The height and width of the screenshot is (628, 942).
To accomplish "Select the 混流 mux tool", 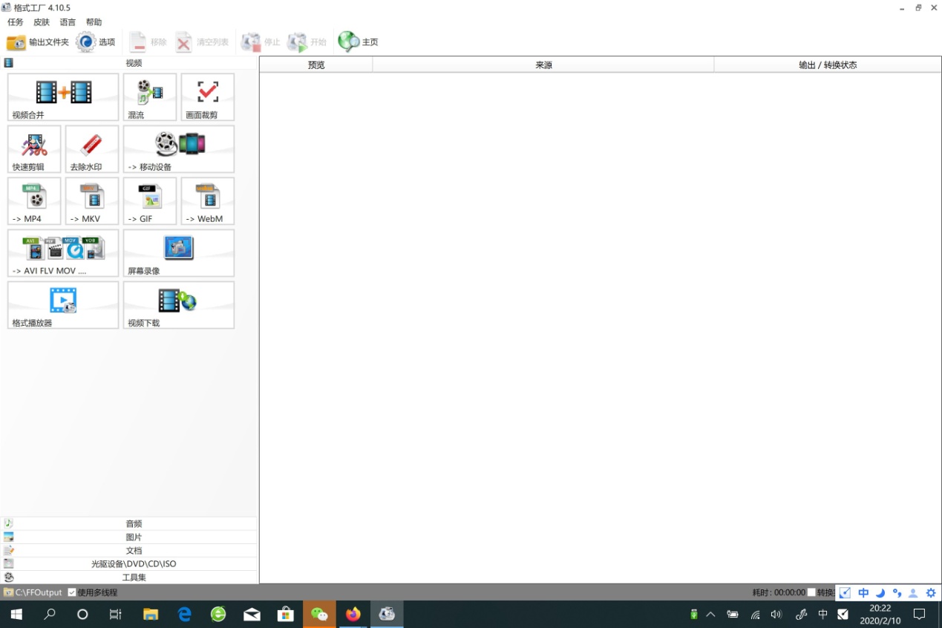I will click(150, 97).
